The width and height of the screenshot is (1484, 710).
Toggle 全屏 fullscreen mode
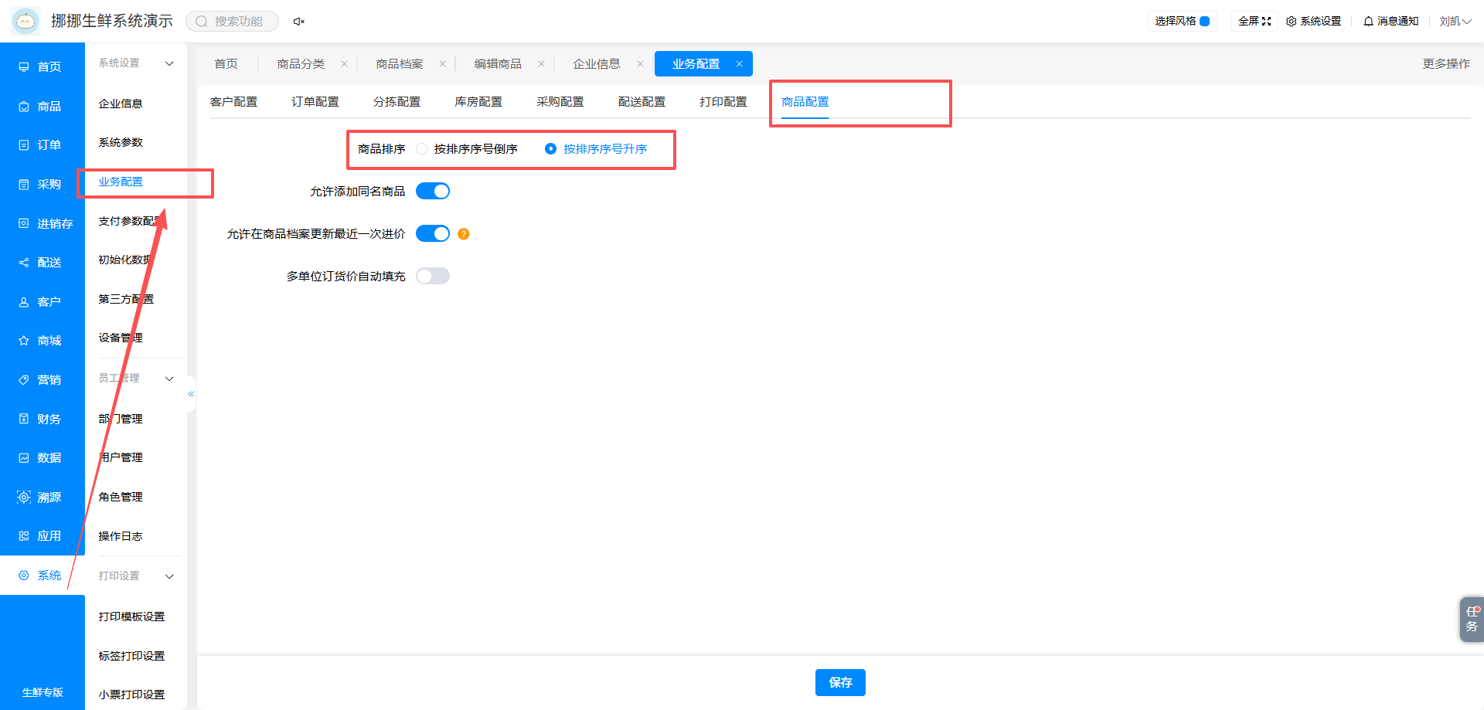(x=1254, y=21)
